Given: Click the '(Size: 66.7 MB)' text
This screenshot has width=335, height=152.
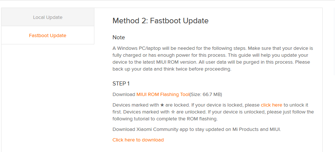Looking at the screenshot, I should pos(206,95).
